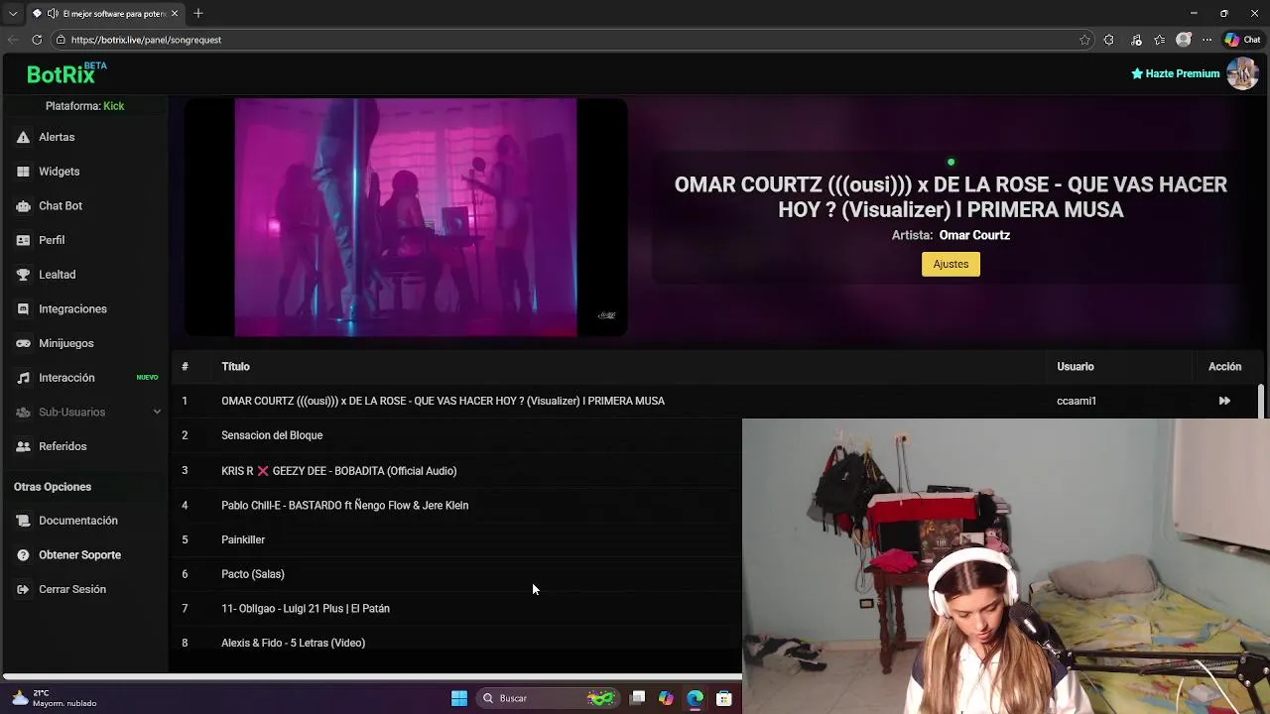This screenshot has width=1270, height=714.
Task: Open Alertas in the sidebar
Action: [x=57, y=137]
